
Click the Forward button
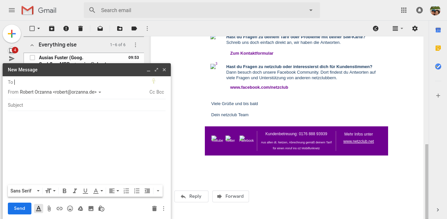pos(231,196)
